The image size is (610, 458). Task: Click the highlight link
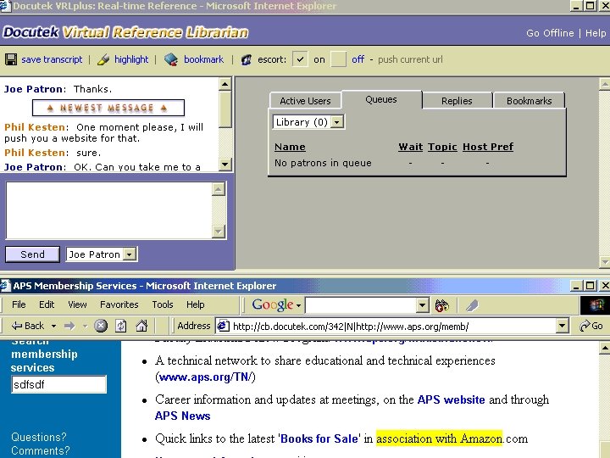(x=131, y=59)
